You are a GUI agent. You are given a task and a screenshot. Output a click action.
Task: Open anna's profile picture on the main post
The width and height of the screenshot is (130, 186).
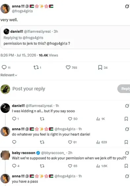pos(5,9)
